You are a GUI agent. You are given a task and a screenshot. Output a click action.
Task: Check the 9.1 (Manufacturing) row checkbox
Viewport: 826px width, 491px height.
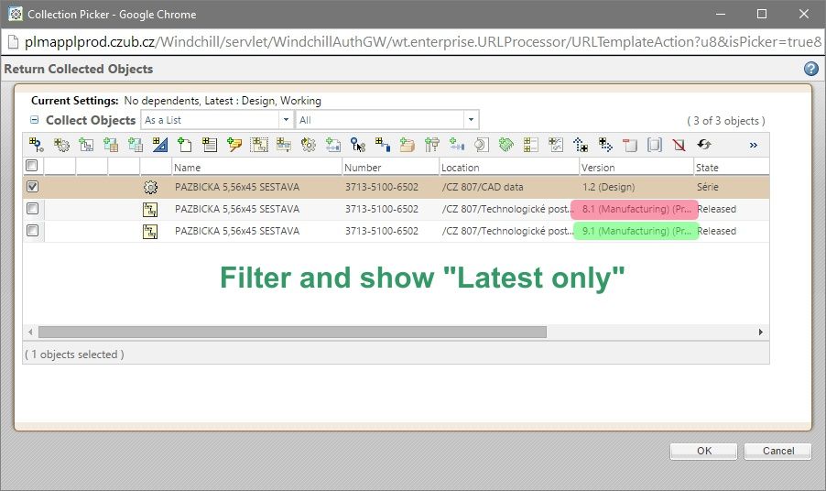[32, 231]
